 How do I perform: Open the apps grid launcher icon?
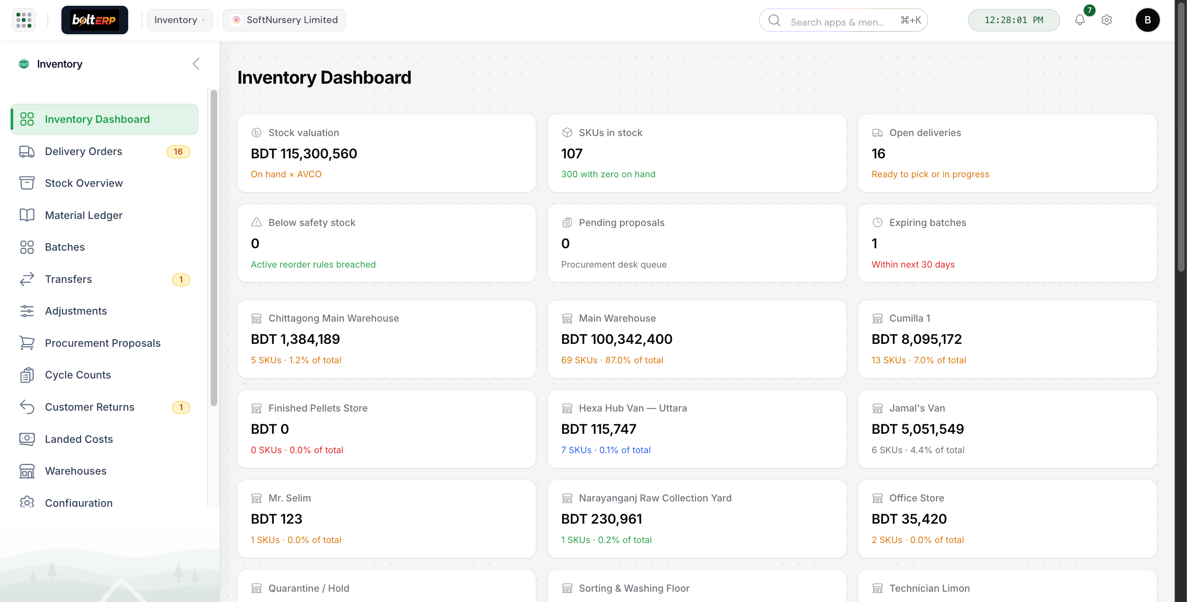coord(23,20)
